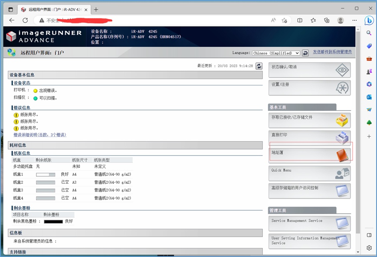Switch to the 远程用户界面 browser tab
The width and height of the screenshot is (377, 257).
coord(52,9)
